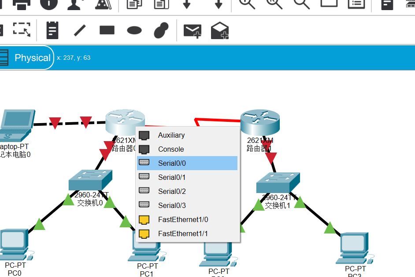Screen dimensions: 415x277
Task: Select the Place Note tool
Action: (x=52, y=30)
